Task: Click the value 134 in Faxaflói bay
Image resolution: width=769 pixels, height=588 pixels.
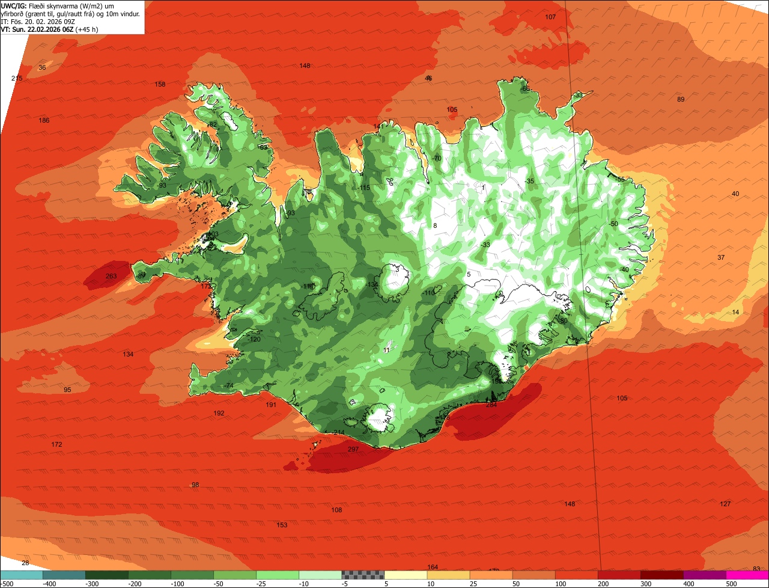Action: click(x=128, y=354)
